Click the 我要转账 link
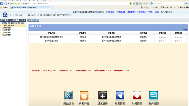189x106 pixels. pyautogui.click(x=131, y=12)
